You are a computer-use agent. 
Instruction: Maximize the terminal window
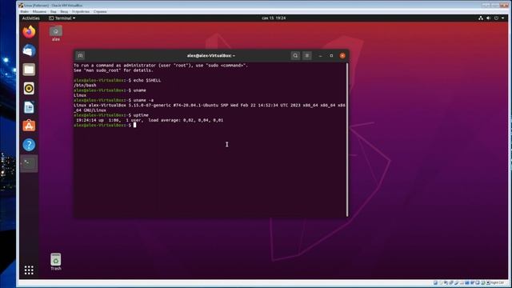(331, 56)
